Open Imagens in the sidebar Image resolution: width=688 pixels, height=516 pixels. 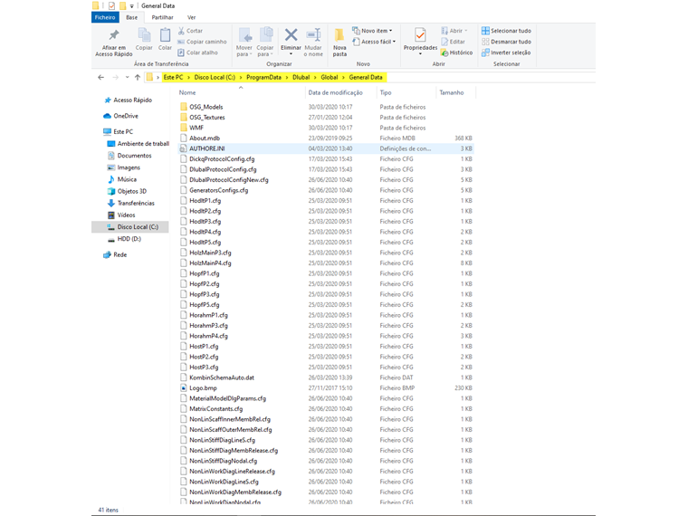tap(124, 167)
